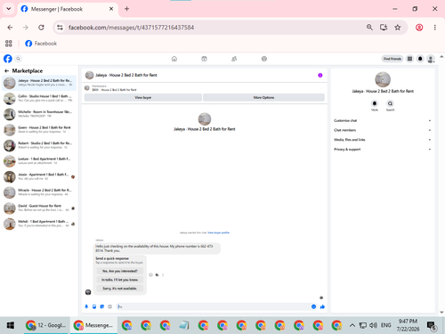Image resolution: width=445 pixels, height=334 pixels.
Task: Open Gwen - House 2 Bed 1 Bath conversation
Action: pos(39,129)
